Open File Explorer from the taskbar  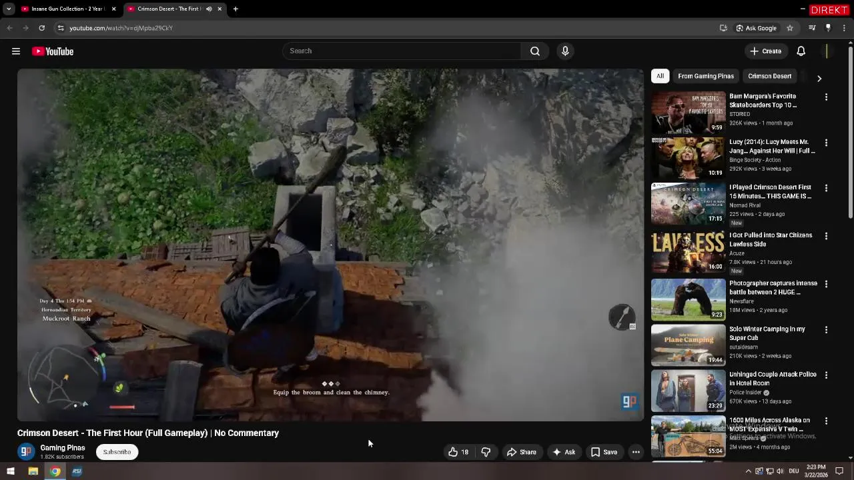tap(33, 471)
